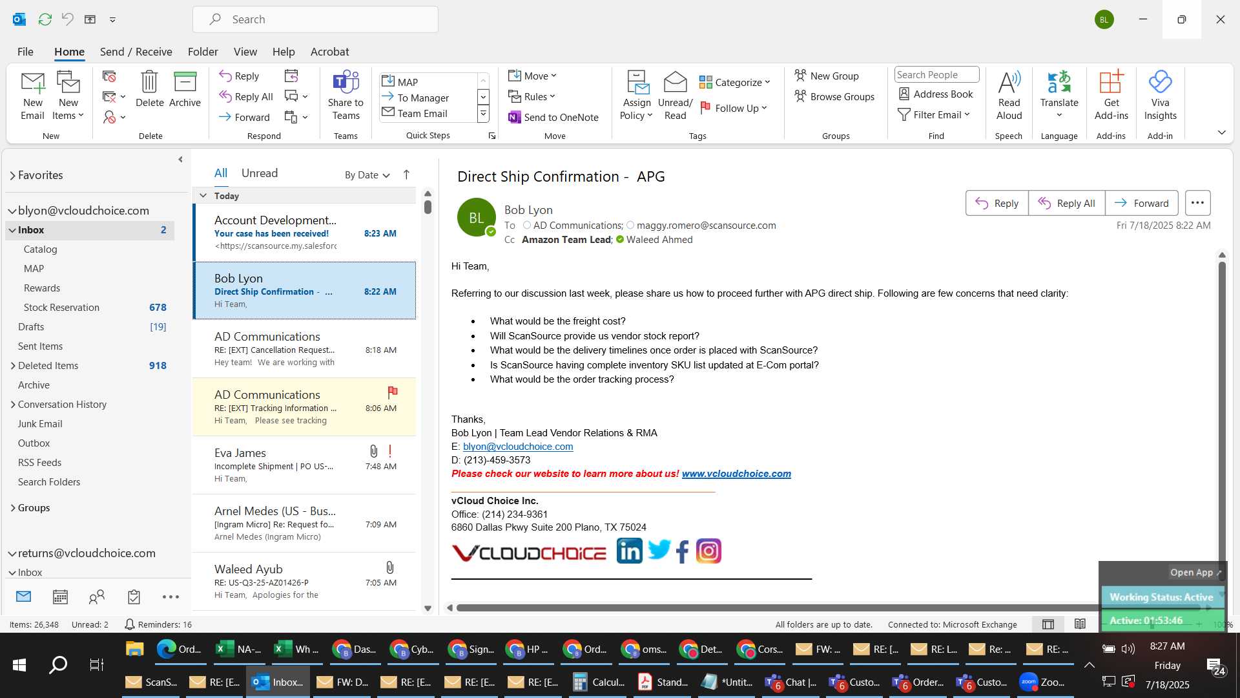Screen dimensions: 1240x698
Task: Click the Get Add-ins icon
Action: [1111, 83]
